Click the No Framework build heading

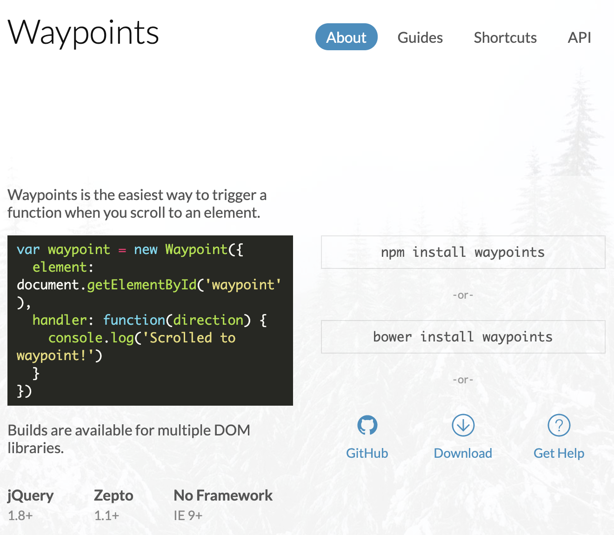click(223, 495)
